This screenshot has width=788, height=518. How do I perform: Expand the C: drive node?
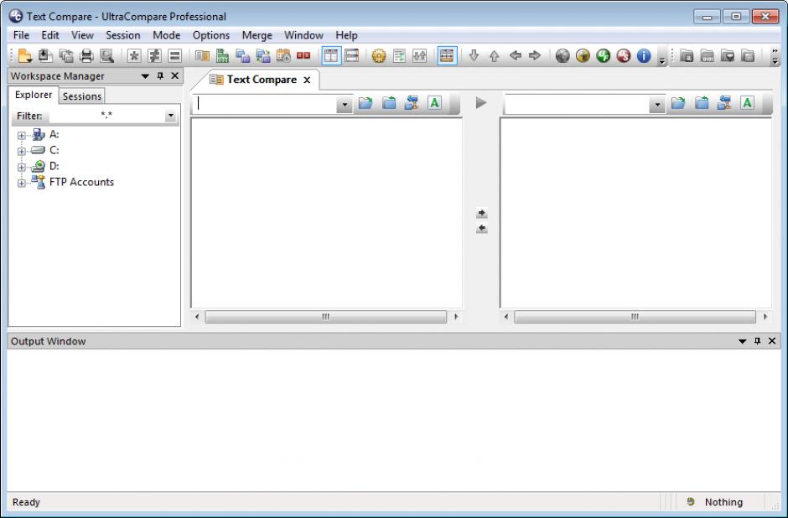[21, 151]
